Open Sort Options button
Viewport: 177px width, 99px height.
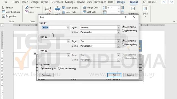click(46, 75)
